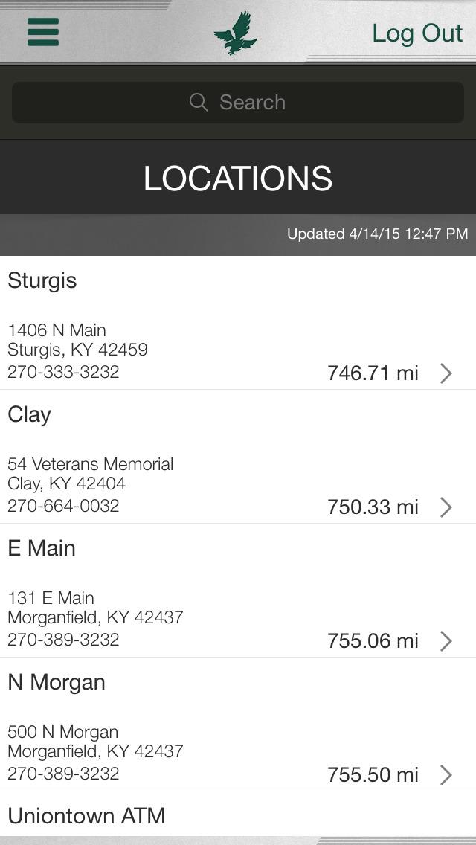Viewport: 476px width, 845px height.
Task: Expand E Main location chevron
Action: click(446, 641)
